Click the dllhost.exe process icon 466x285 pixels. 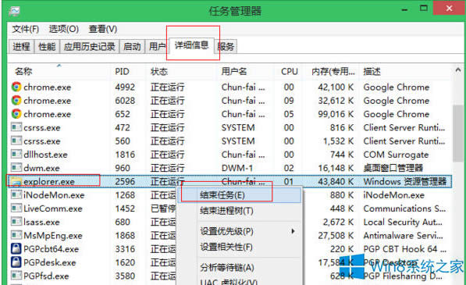16,155
